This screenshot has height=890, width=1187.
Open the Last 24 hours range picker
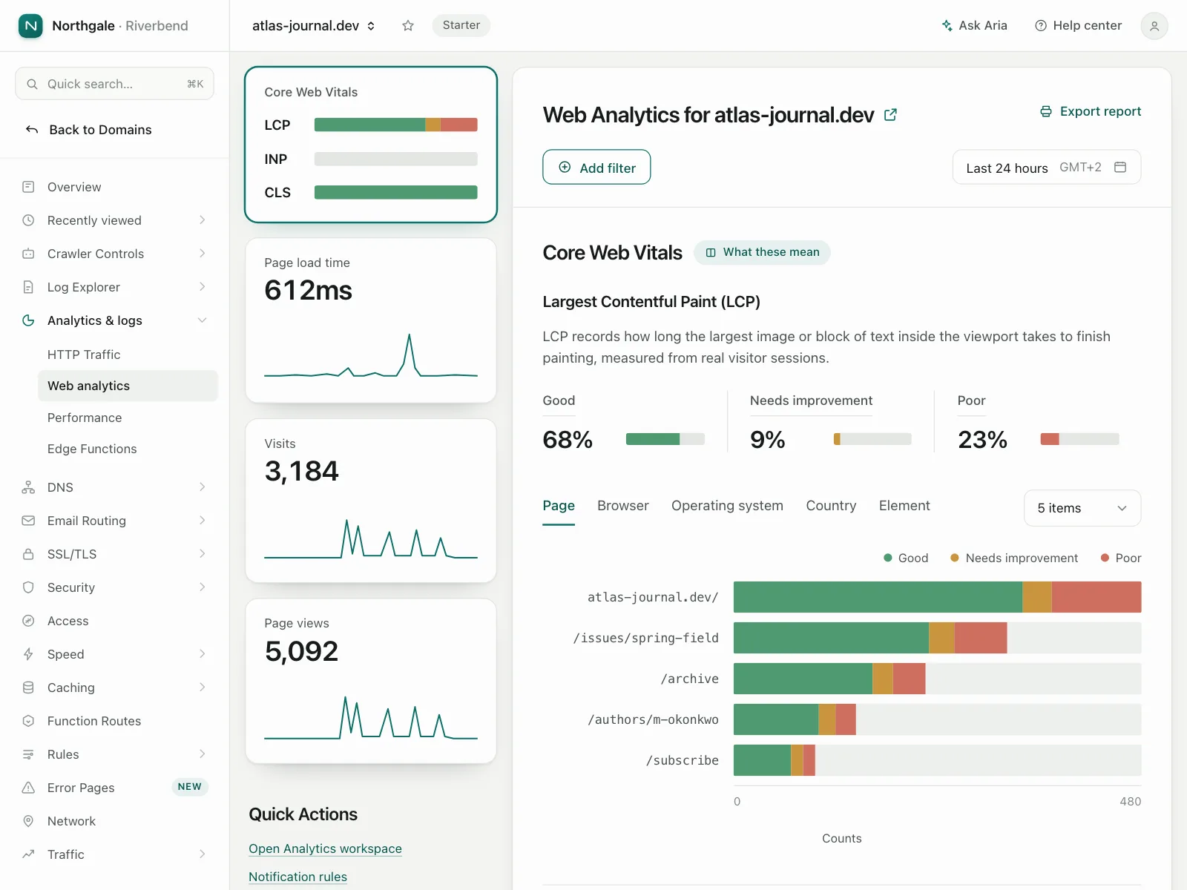pyautogui.click(x=1047, y=168)
